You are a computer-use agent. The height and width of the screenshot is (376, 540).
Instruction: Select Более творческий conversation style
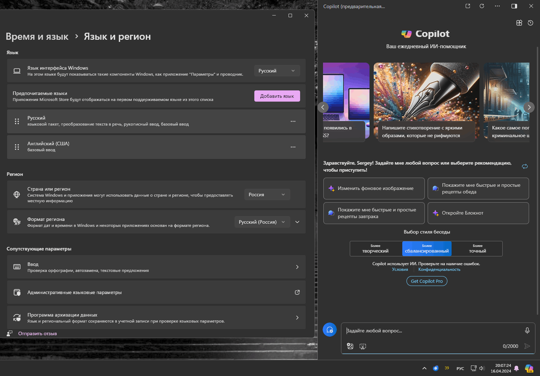376,249
